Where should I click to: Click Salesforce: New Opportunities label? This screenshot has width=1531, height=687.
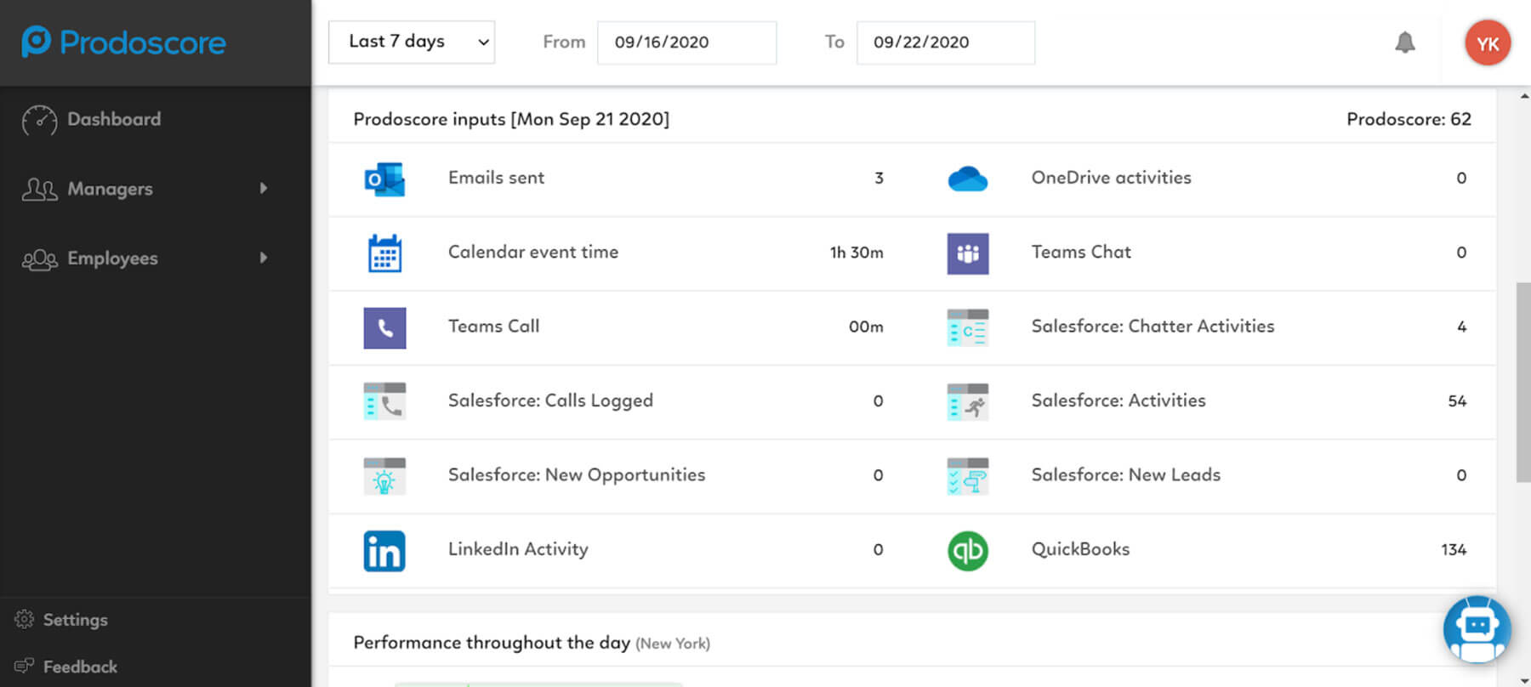pos(577,475)
